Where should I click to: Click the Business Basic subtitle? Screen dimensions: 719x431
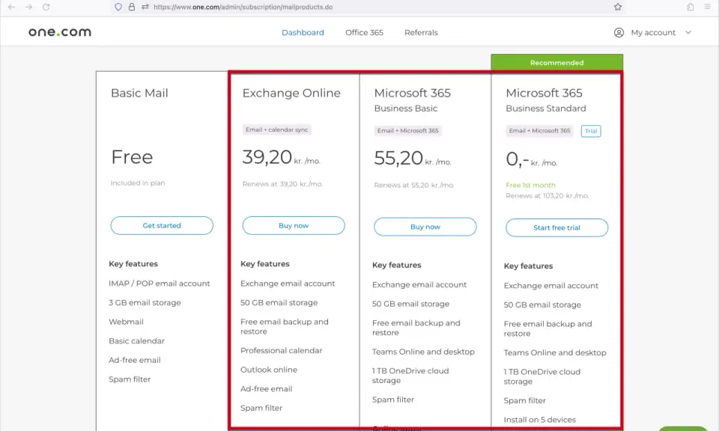[406, 108]
